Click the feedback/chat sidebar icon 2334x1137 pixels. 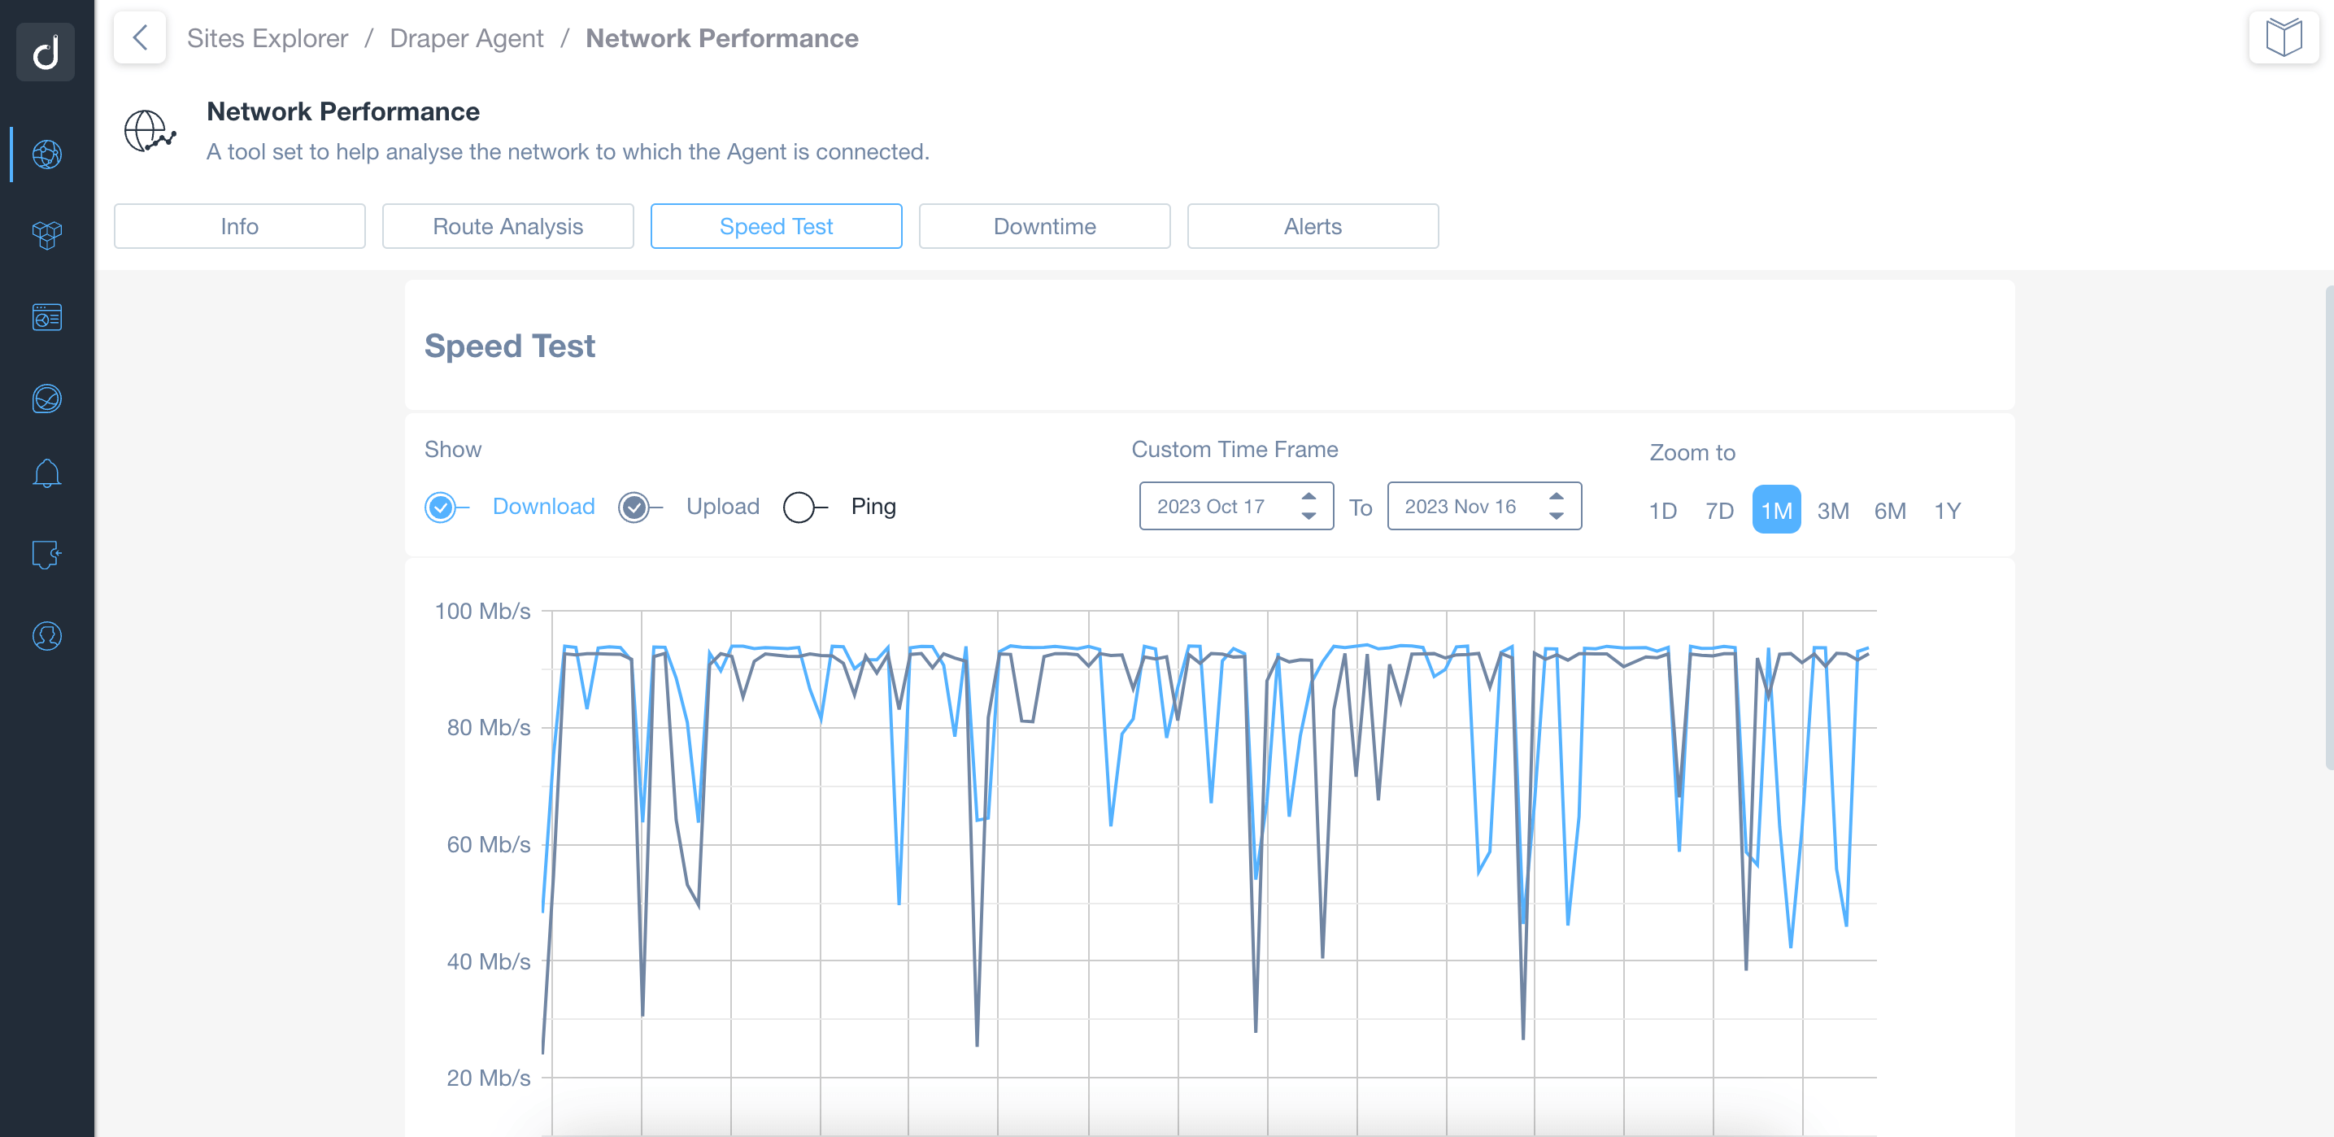pos(48,555)
